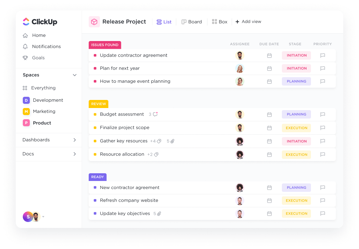Open due date calendar for Plan for next year

(269, 68)
